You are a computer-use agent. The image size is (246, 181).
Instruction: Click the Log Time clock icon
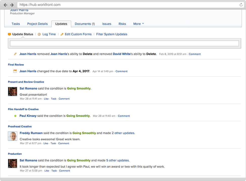pyautogui.click(x=39, y=34)
